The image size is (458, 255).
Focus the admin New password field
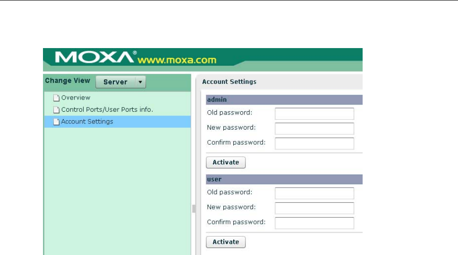[314, 129]
